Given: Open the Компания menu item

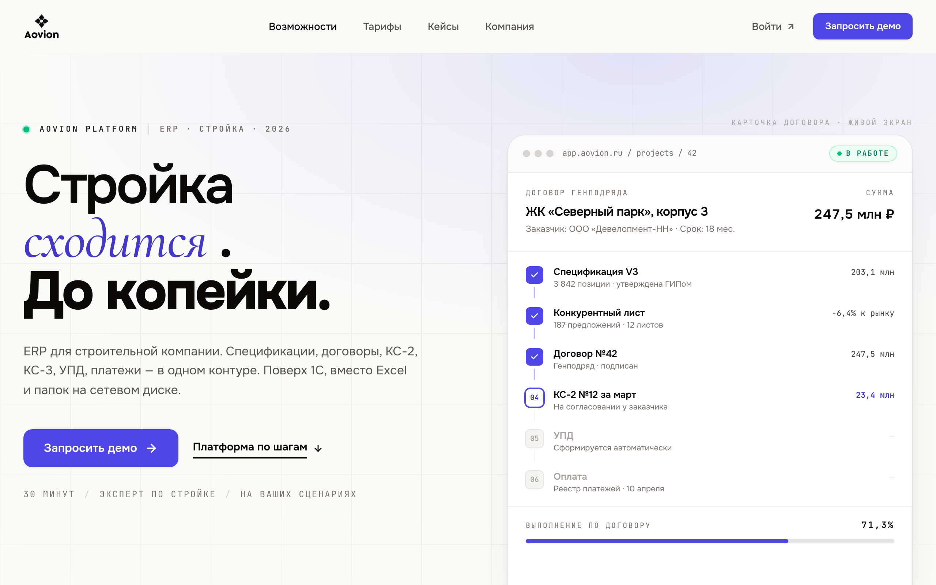Looking at the screenshot, I should [509, 26].
